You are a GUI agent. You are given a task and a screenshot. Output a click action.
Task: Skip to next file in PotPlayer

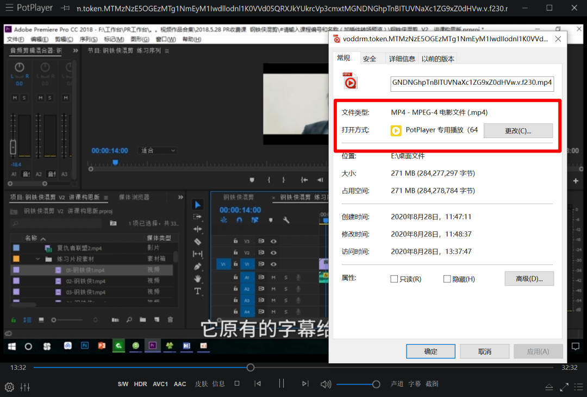tap(305, 383)
